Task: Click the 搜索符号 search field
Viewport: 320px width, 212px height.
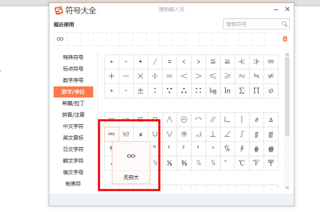Action: 252,24
